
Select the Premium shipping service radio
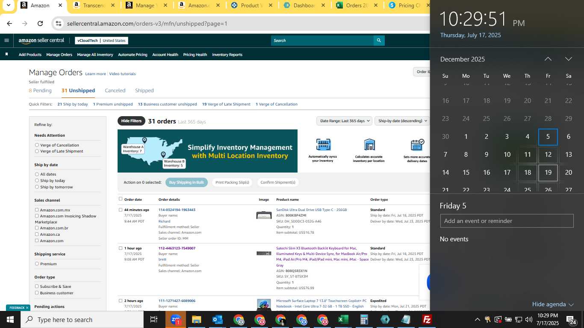(37, 264)
